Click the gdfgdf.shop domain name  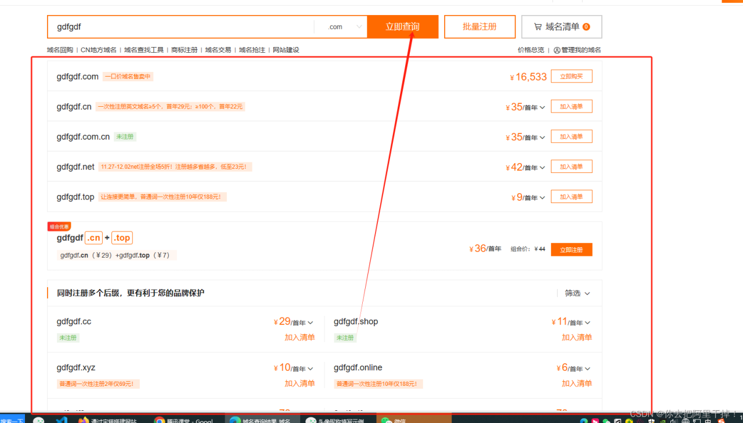coord(356,322)
